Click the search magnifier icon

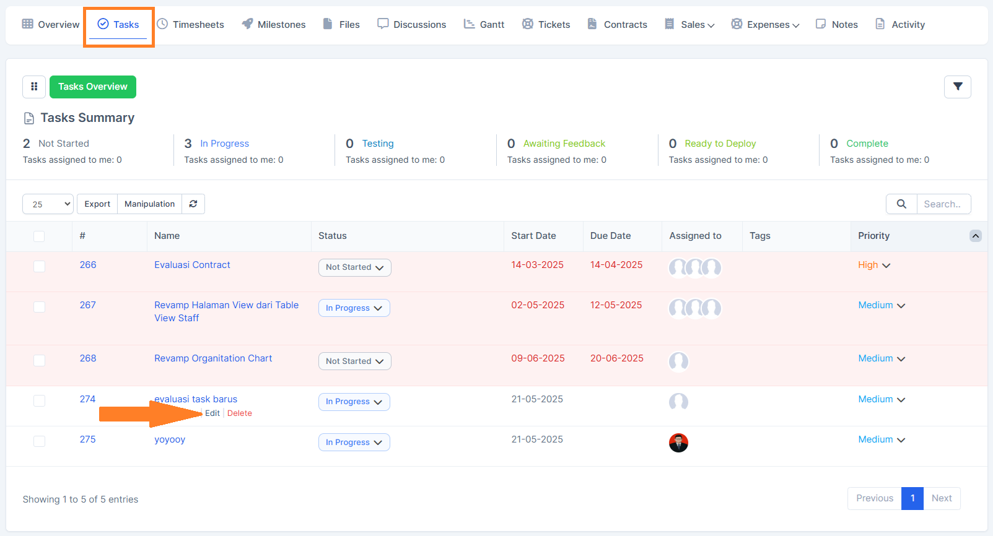(x=901, y=204)
